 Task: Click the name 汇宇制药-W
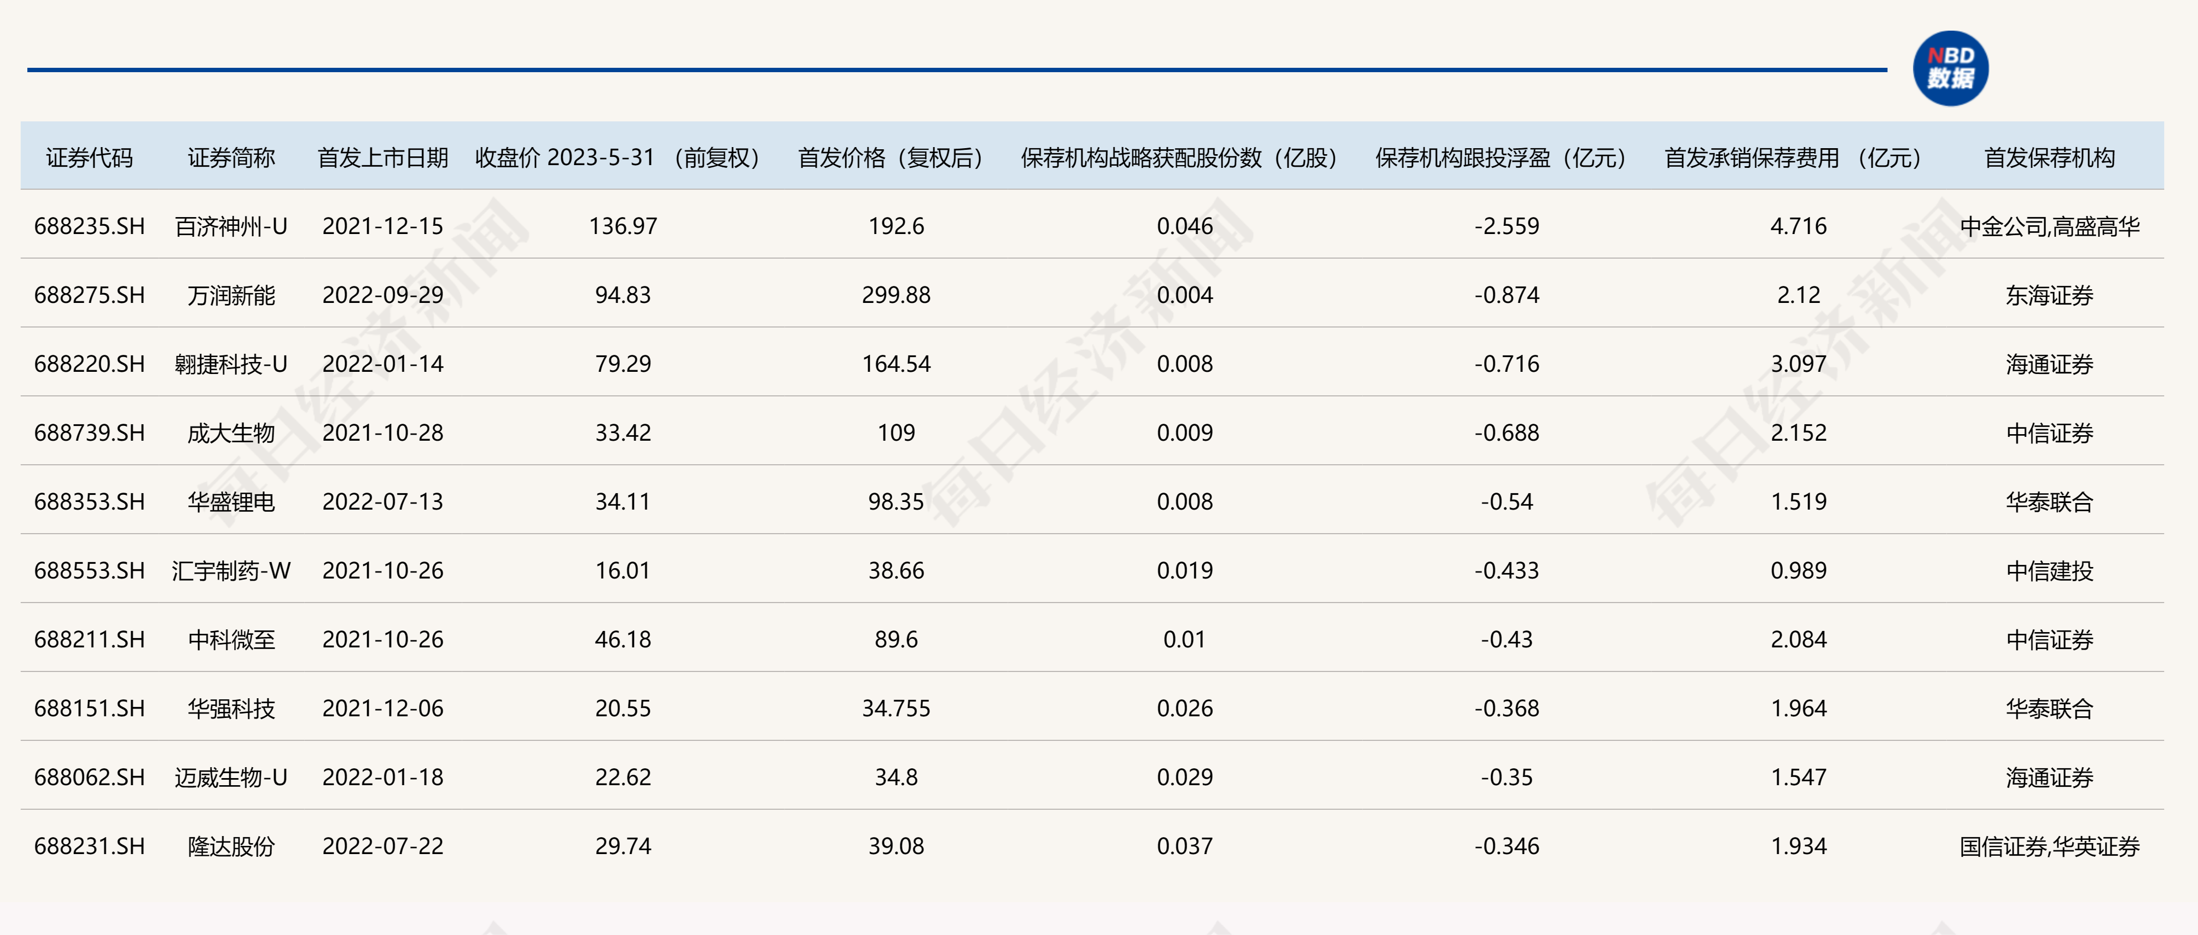[231, 571]
